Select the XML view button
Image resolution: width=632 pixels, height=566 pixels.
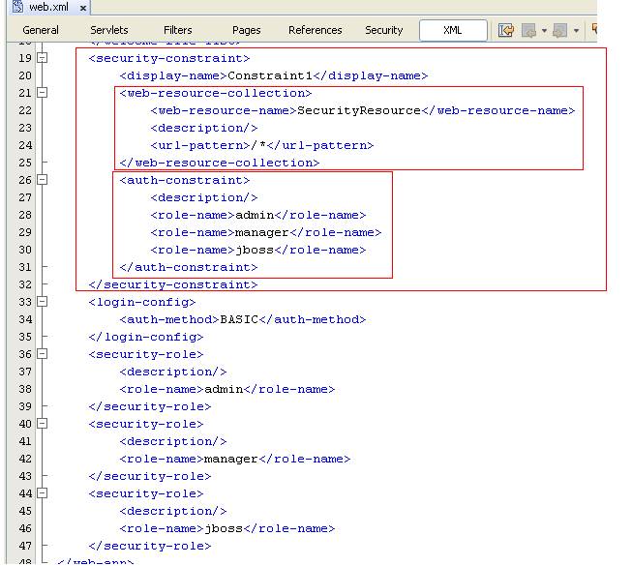point(453,30)
